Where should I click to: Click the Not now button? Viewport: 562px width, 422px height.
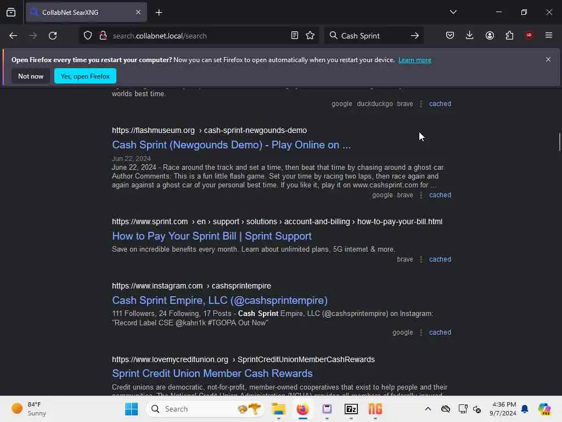(x=31, y=76)
